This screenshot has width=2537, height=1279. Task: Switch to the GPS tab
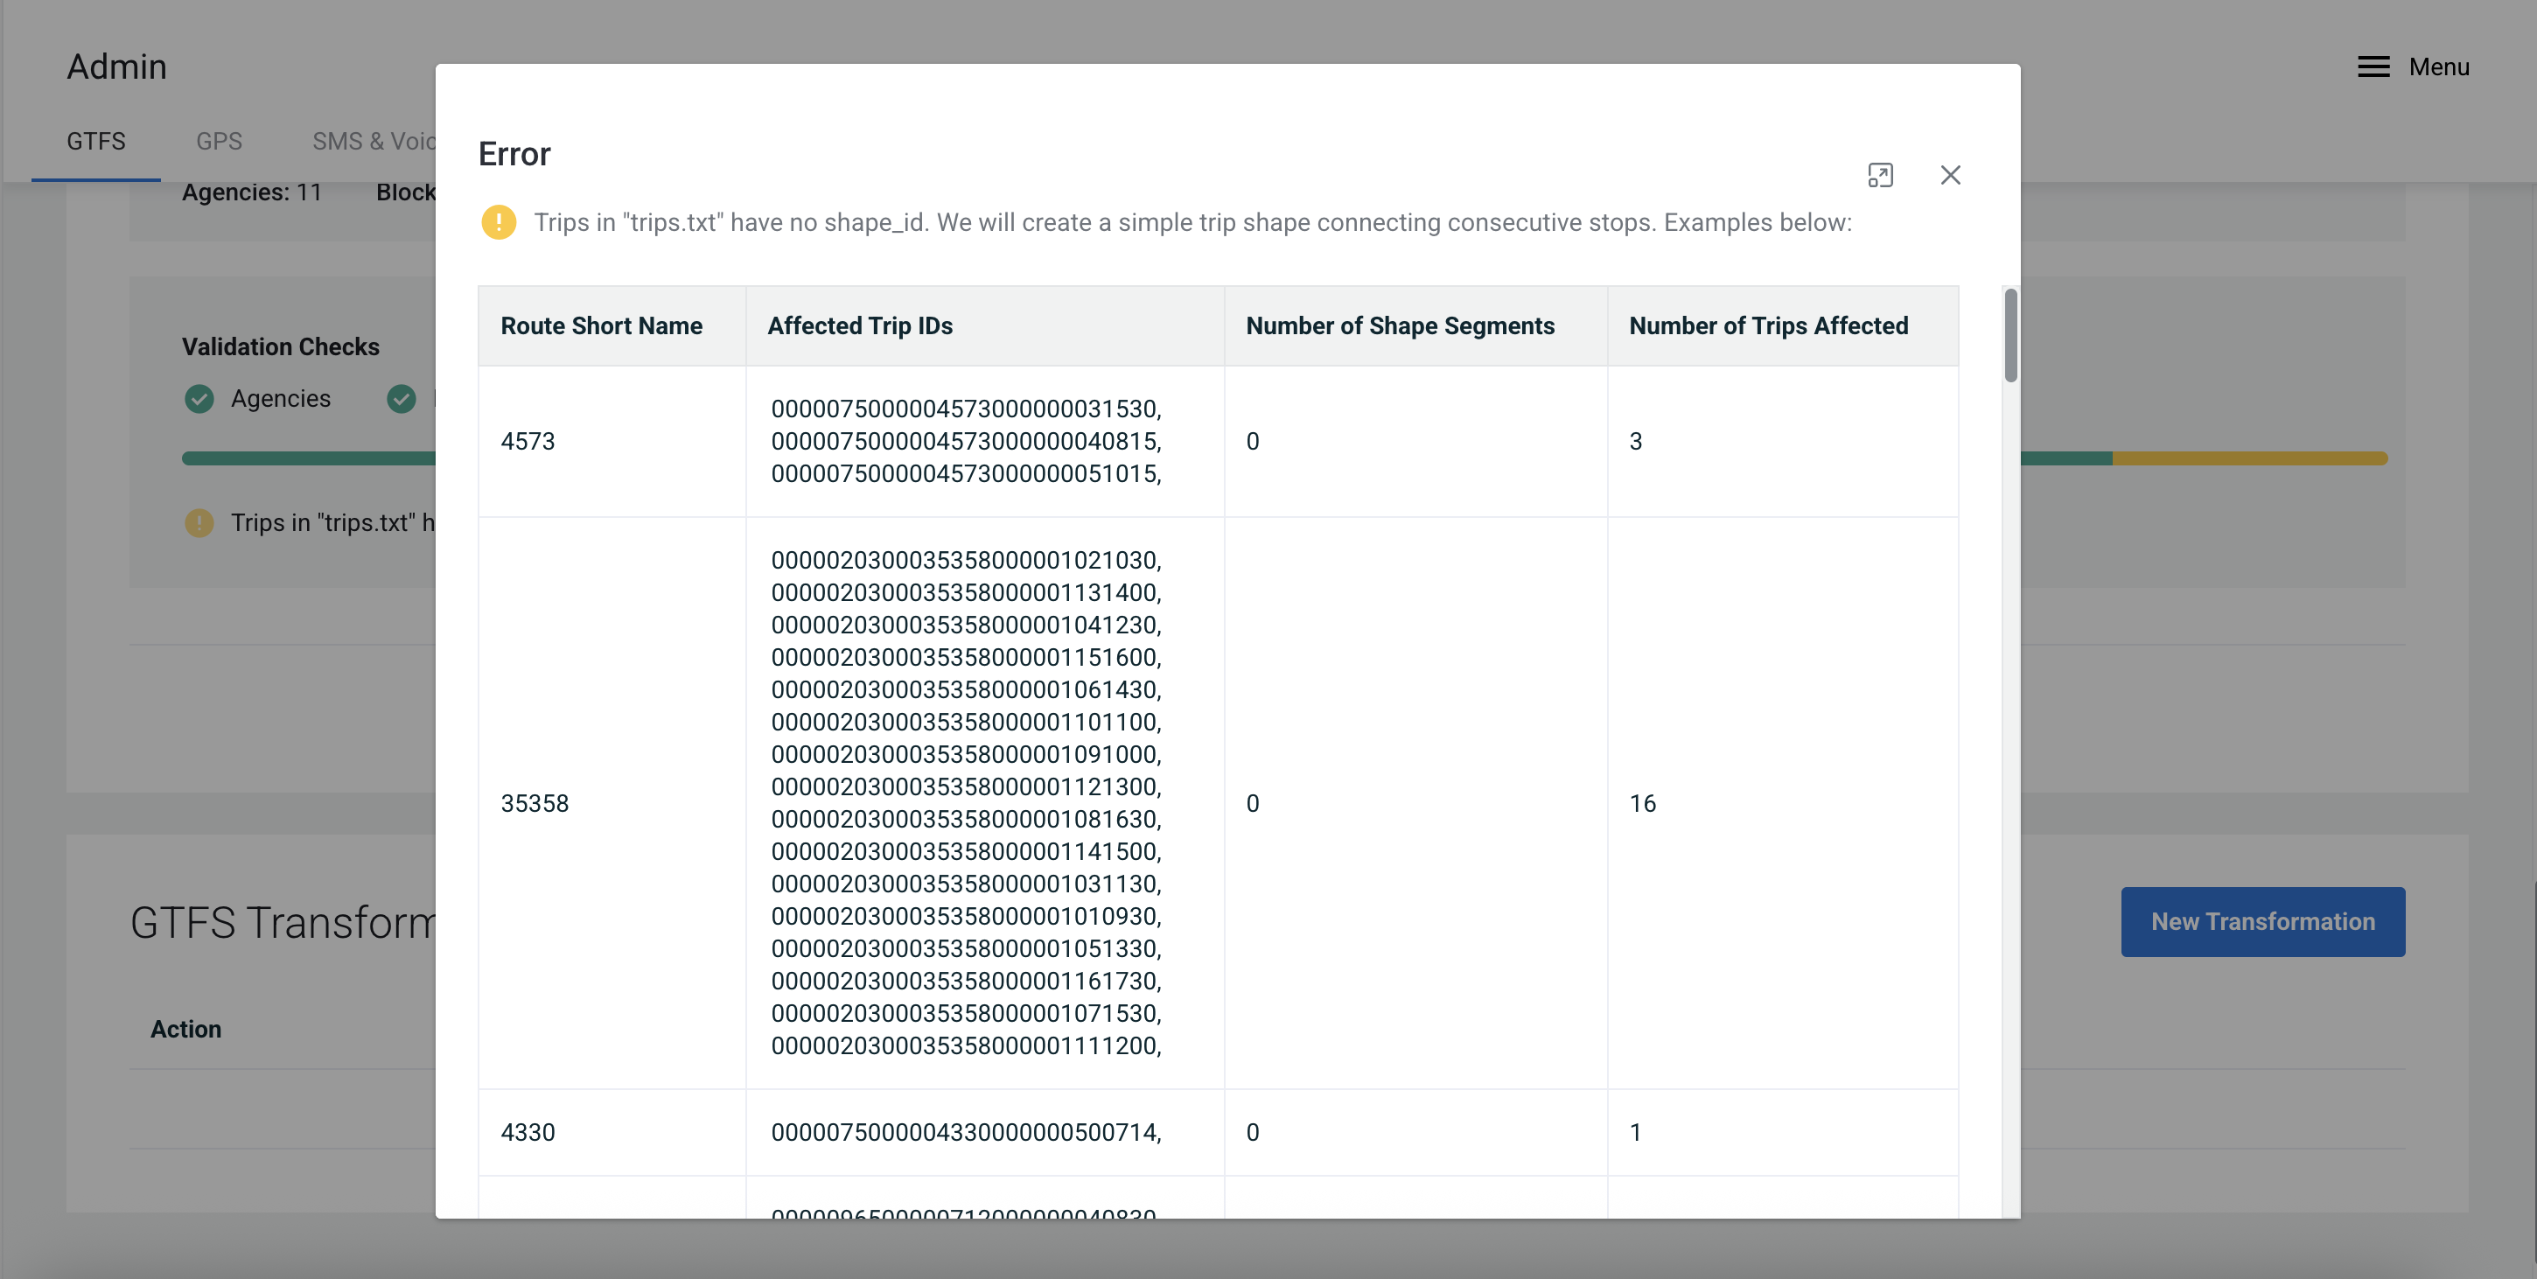pos(219,141)
